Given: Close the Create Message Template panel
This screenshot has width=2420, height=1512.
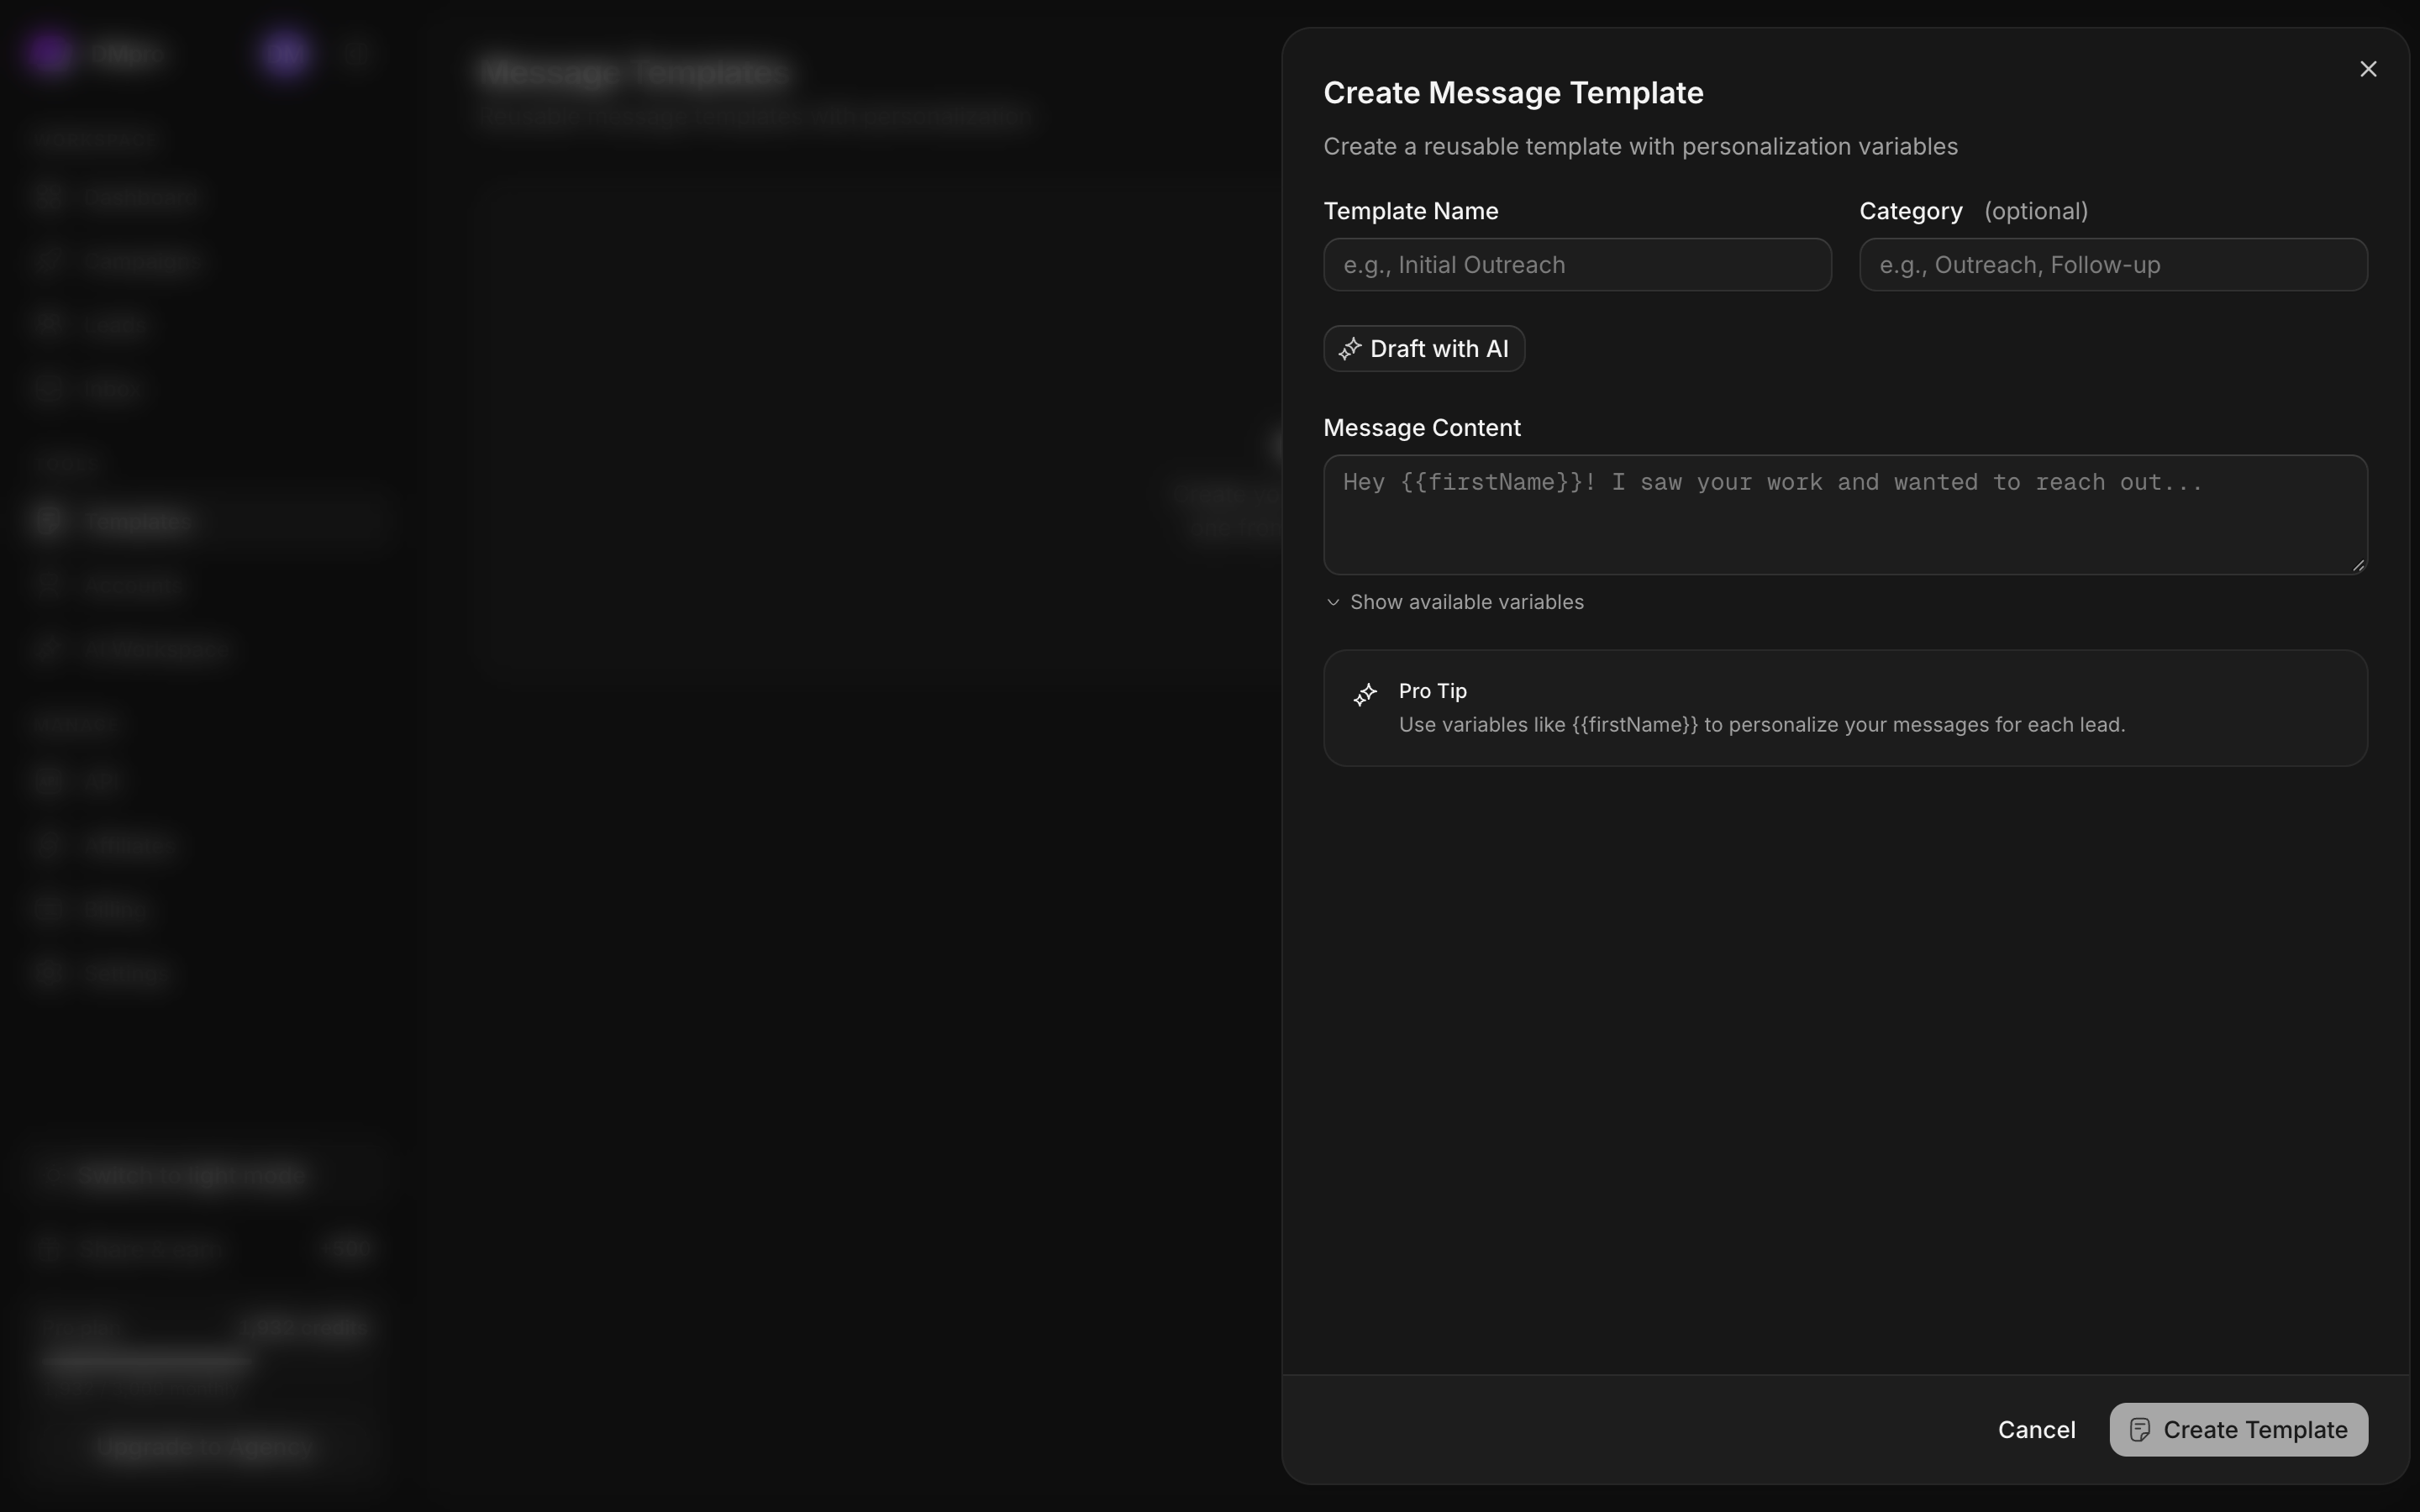Looking at the screenshot, I should click(2367, 69).
